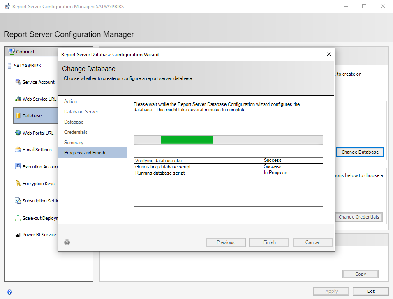Image resolution: width=393 pixels, height=299 pixels.
Task: Open Web Service URL settings
Action: pyautogui.click(x=18, y=99)
